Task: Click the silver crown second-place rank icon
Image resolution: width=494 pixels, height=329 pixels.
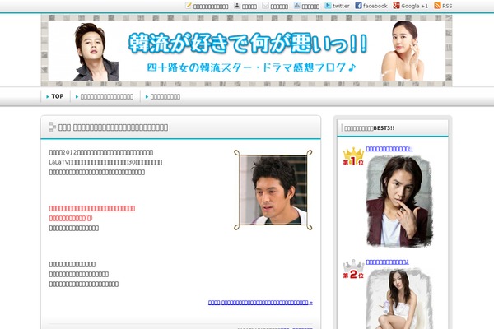Action: [x=353, y=269]
